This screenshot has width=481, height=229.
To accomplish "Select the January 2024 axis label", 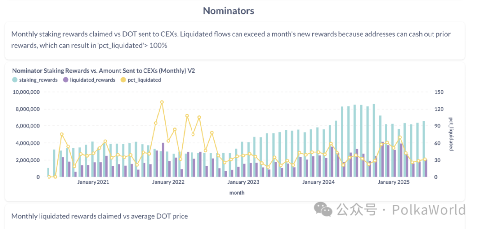I will coord(318,183).
